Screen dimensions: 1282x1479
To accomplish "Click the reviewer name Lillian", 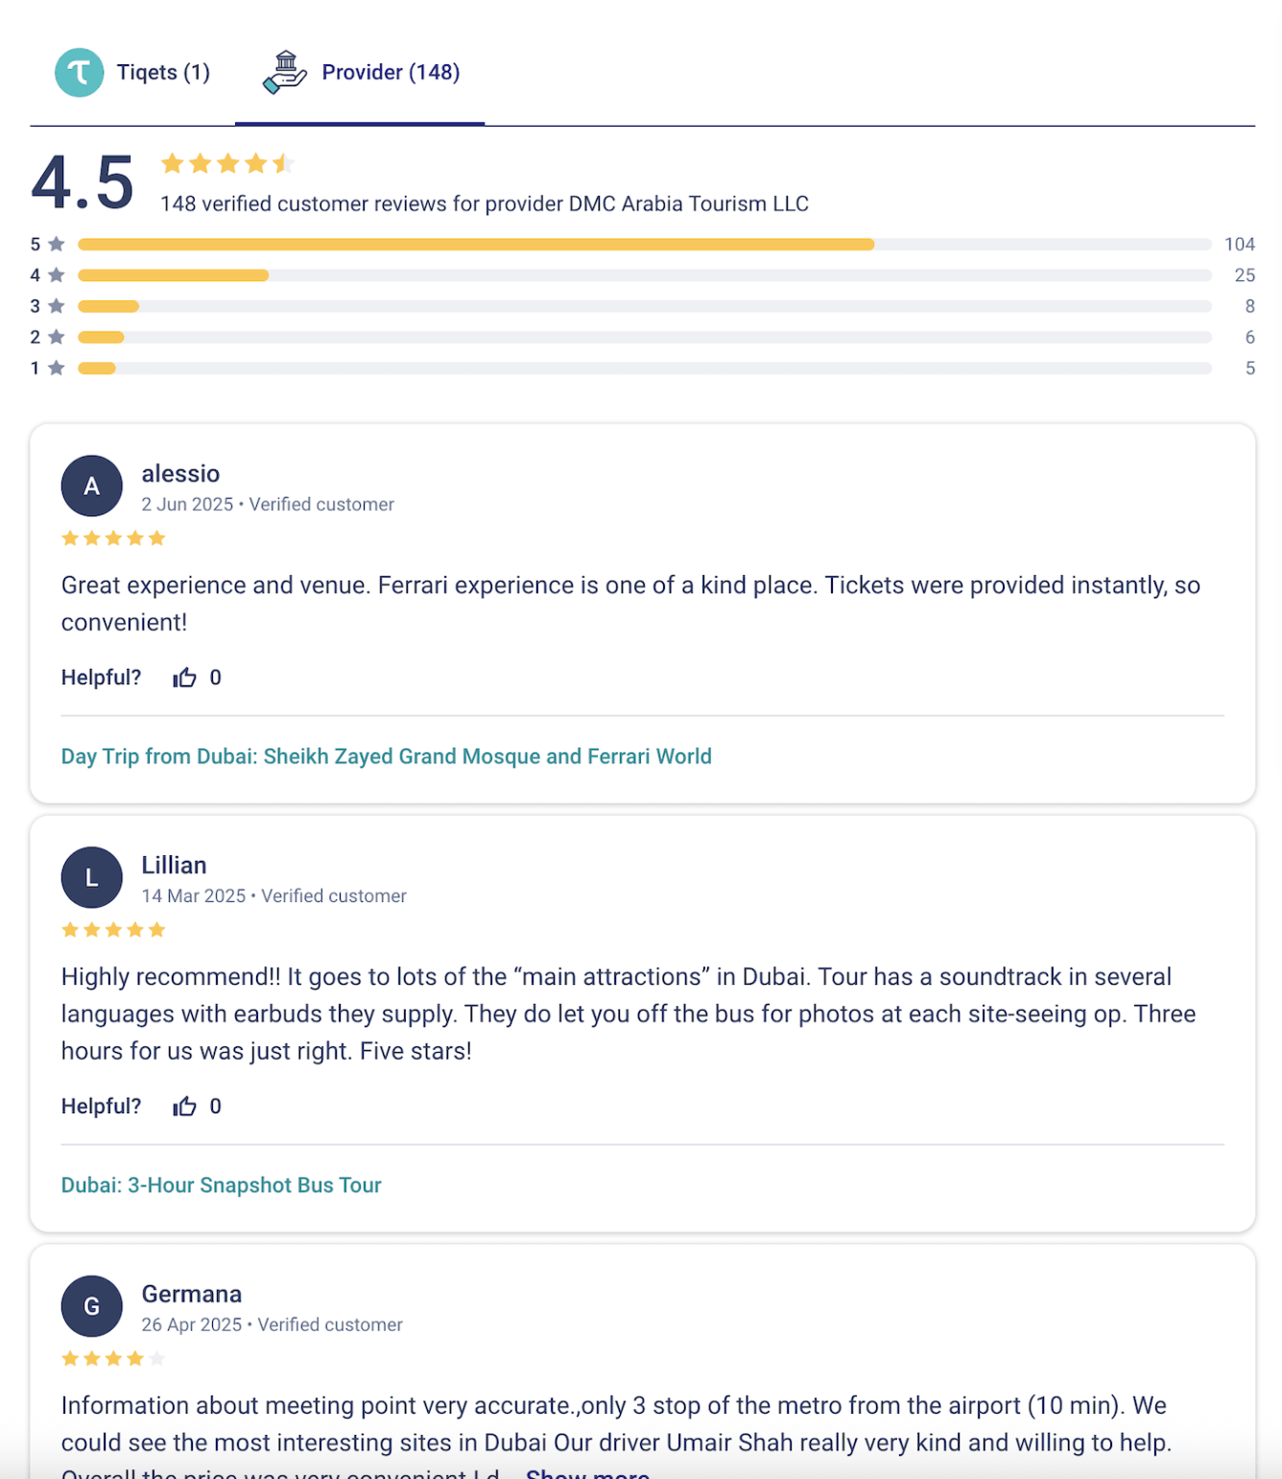I will coord(174,866).
